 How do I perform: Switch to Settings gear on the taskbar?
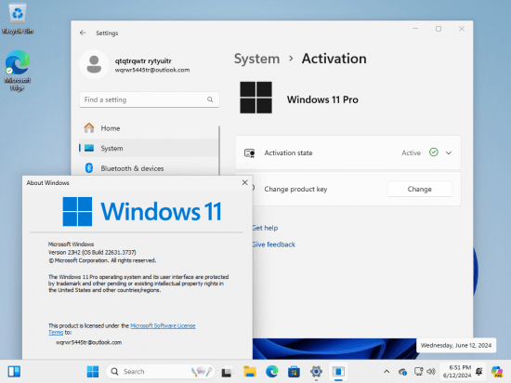tap(316, 372)
